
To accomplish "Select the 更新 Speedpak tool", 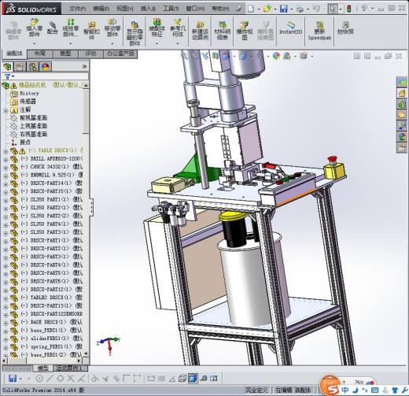I will pyautogui.click(x=319, y=31).
